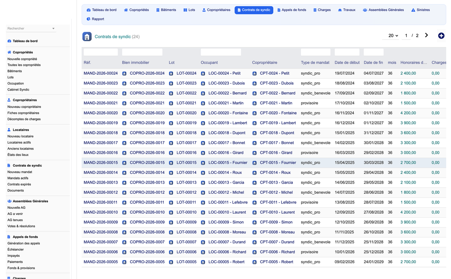The height and width of the screenshot is (279, 451).
Task: Click Impayés in the sidebar
Action: click(x=14, y=256)
